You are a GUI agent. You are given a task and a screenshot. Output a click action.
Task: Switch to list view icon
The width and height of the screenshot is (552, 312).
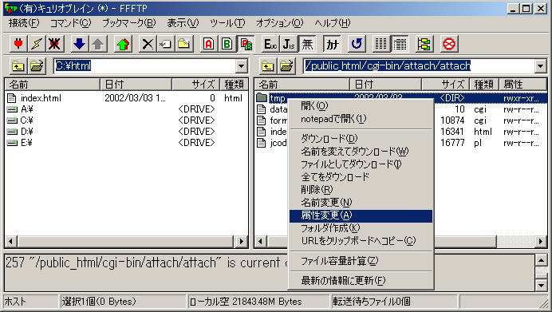381,45
